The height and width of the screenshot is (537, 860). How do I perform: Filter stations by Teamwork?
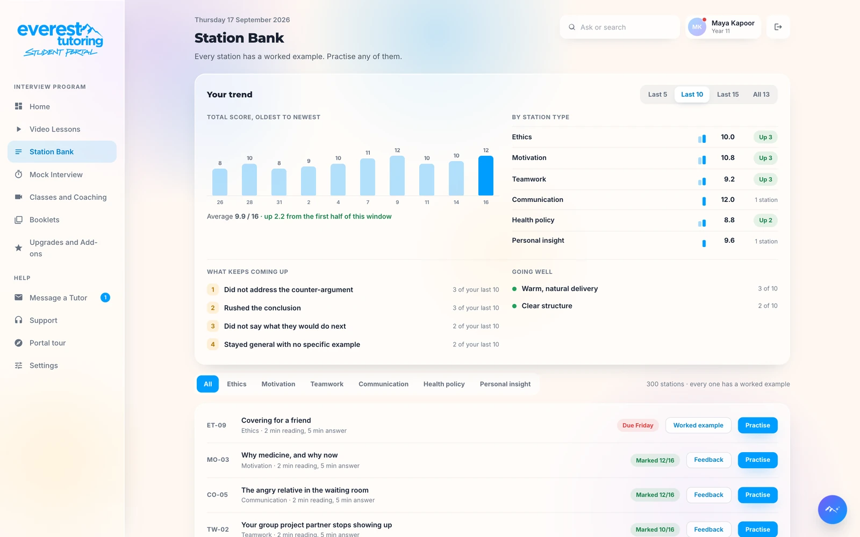click(x=327, y=384)
